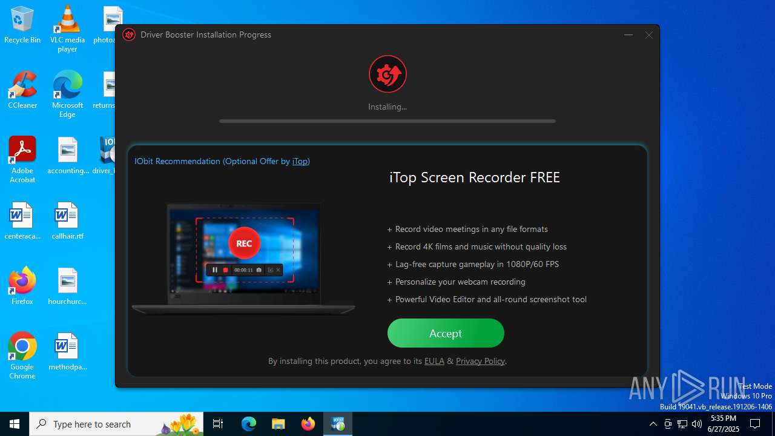Open the EULA link
This screenshot has height=436, width=775.
click(x=434, y=361)
